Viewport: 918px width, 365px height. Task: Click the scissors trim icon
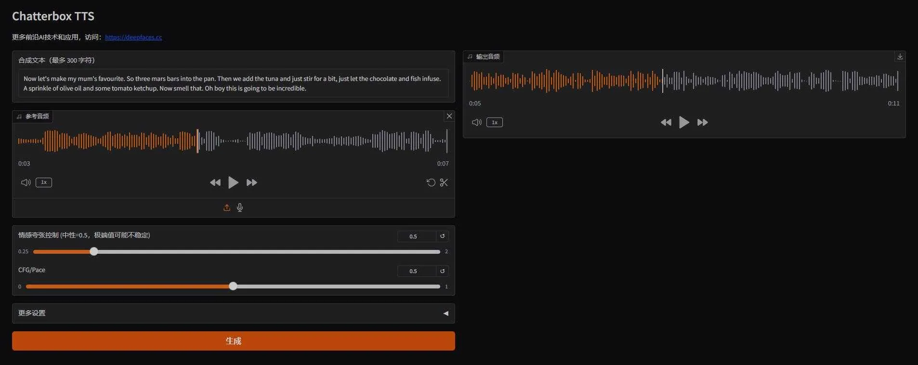(444, 182)
